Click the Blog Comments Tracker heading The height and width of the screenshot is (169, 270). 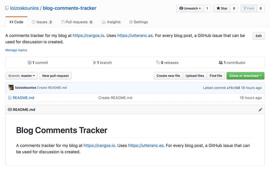click(62, 130)
